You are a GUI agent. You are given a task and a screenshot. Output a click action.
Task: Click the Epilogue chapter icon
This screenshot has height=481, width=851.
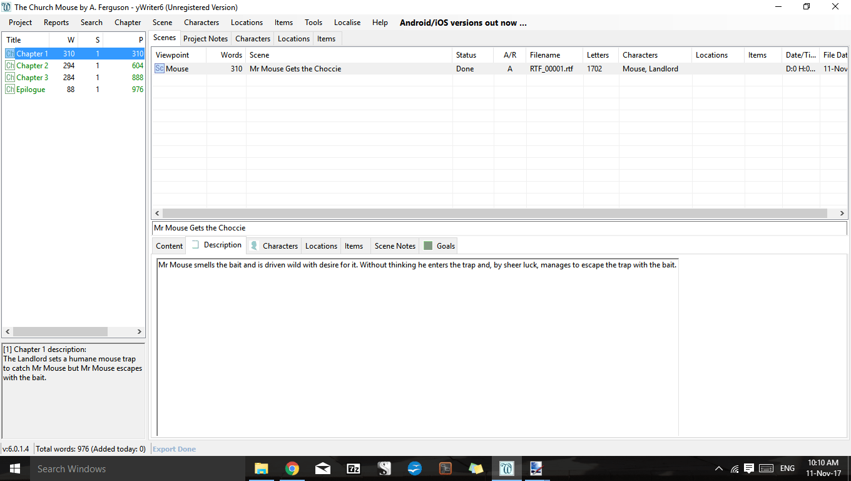coord(10,90)
